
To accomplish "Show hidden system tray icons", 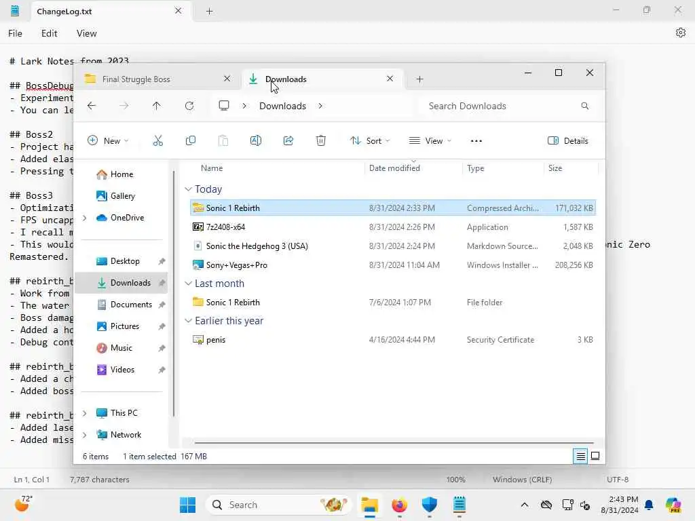I will pos(525,505).
